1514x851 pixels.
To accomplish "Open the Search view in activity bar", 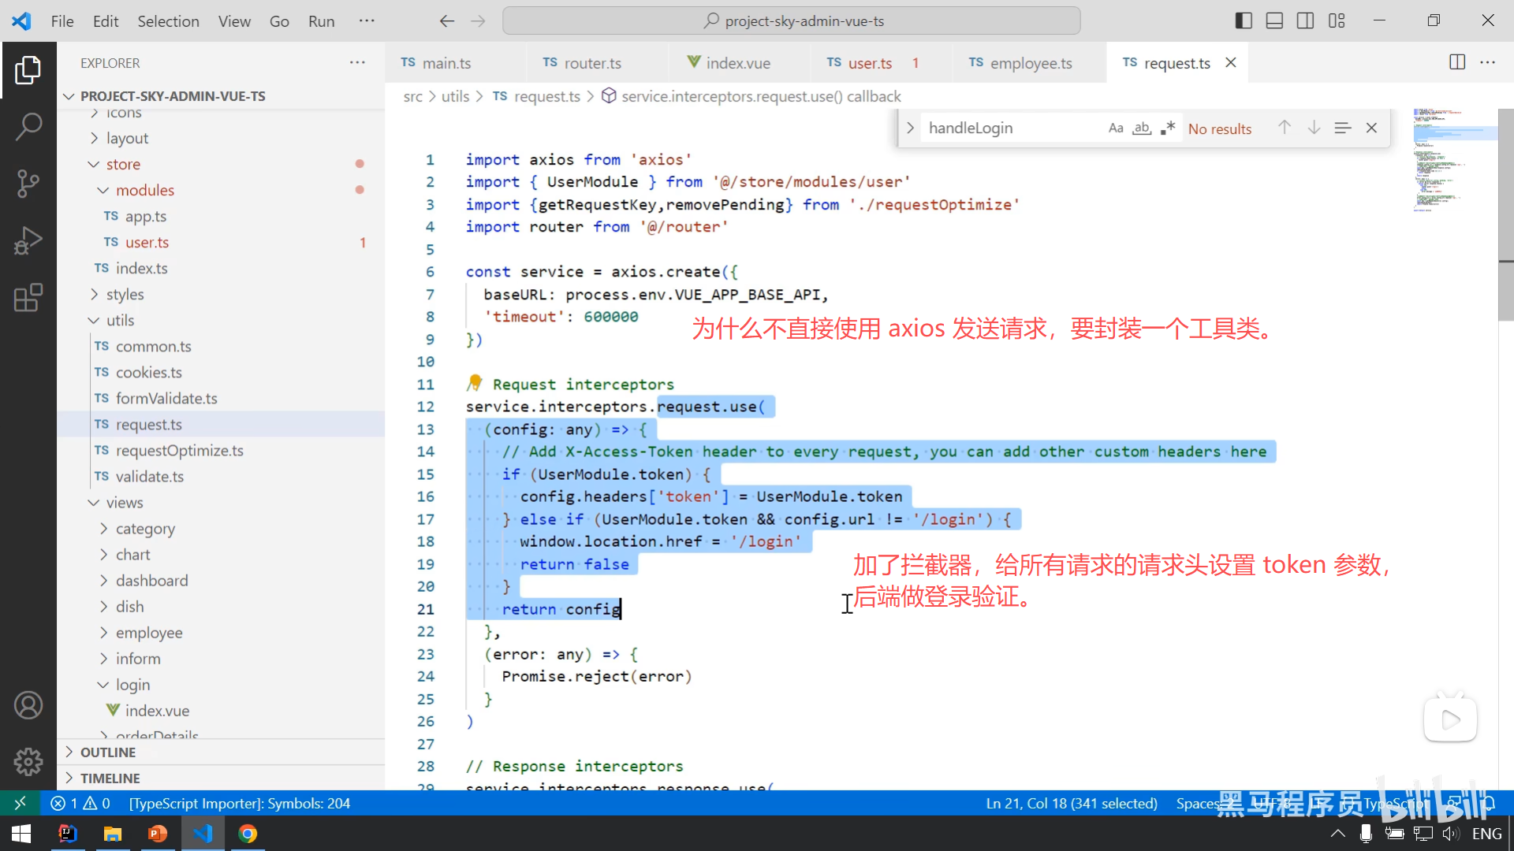I will point(28,126).
